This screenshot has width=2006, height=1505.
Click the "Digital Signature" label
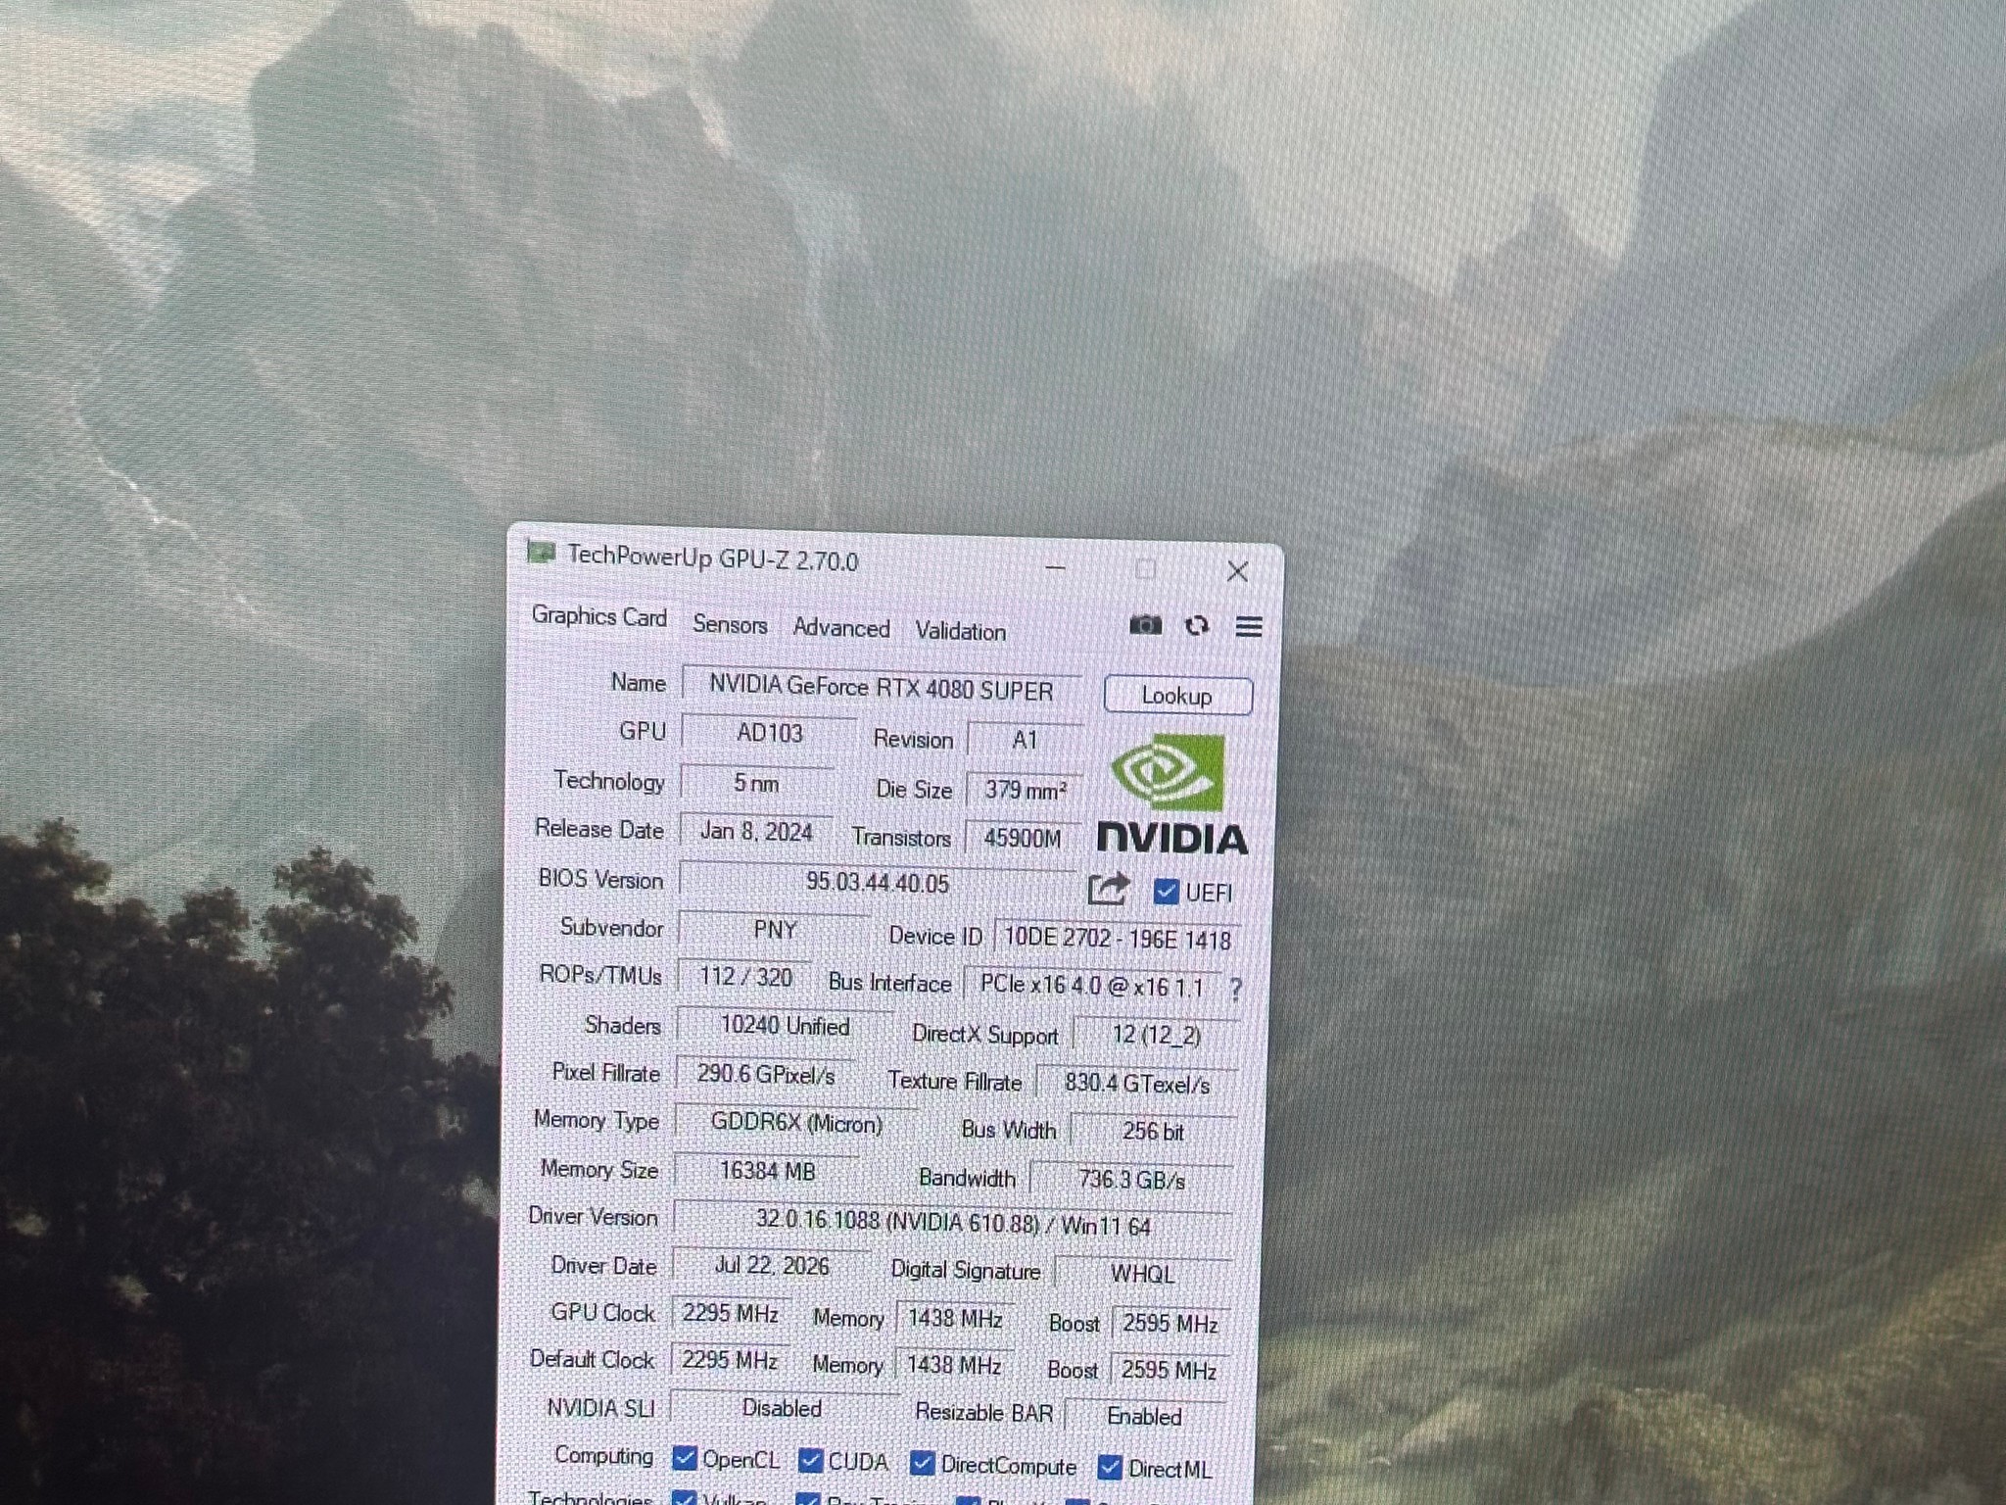pyautogui.click(x=965, y=1271)
